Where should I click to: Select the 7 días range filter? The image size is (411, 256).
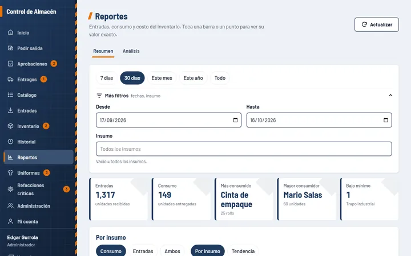click(106, 78)
